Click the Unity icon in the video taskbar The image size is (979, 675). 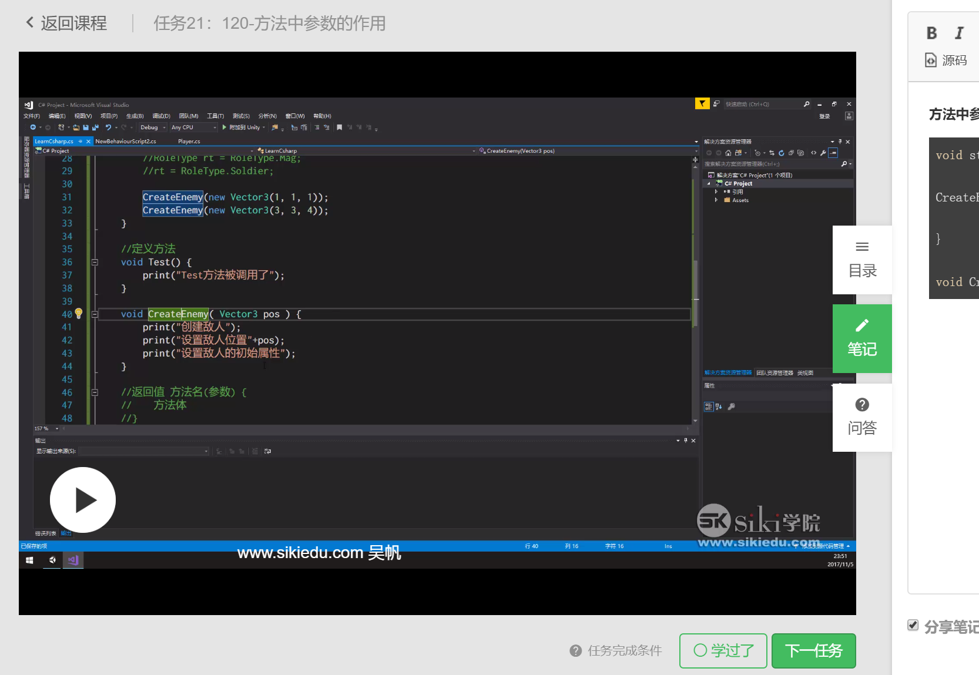pyautogui.click(x=52, y=560)
